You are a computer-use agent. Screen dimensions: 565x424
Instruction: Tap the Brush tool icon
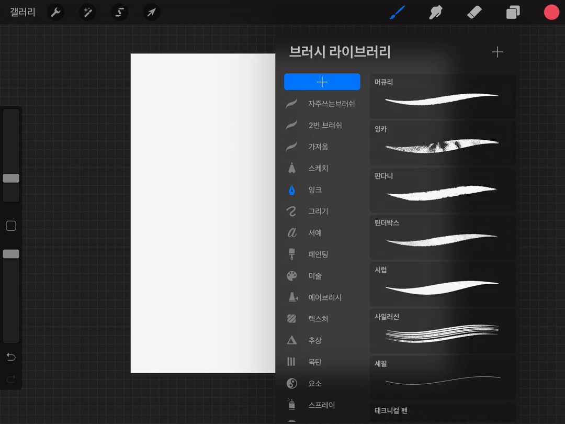398,12
